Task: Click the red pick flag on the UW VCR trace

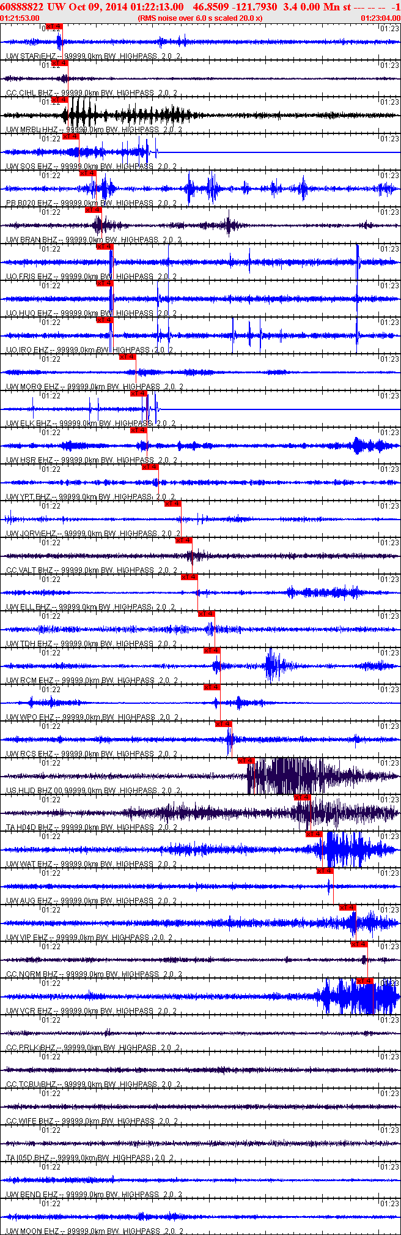Action: point(365,981)
